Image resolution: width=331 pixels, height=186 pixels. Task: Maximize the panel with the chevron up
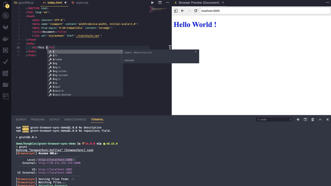[320, 119]
